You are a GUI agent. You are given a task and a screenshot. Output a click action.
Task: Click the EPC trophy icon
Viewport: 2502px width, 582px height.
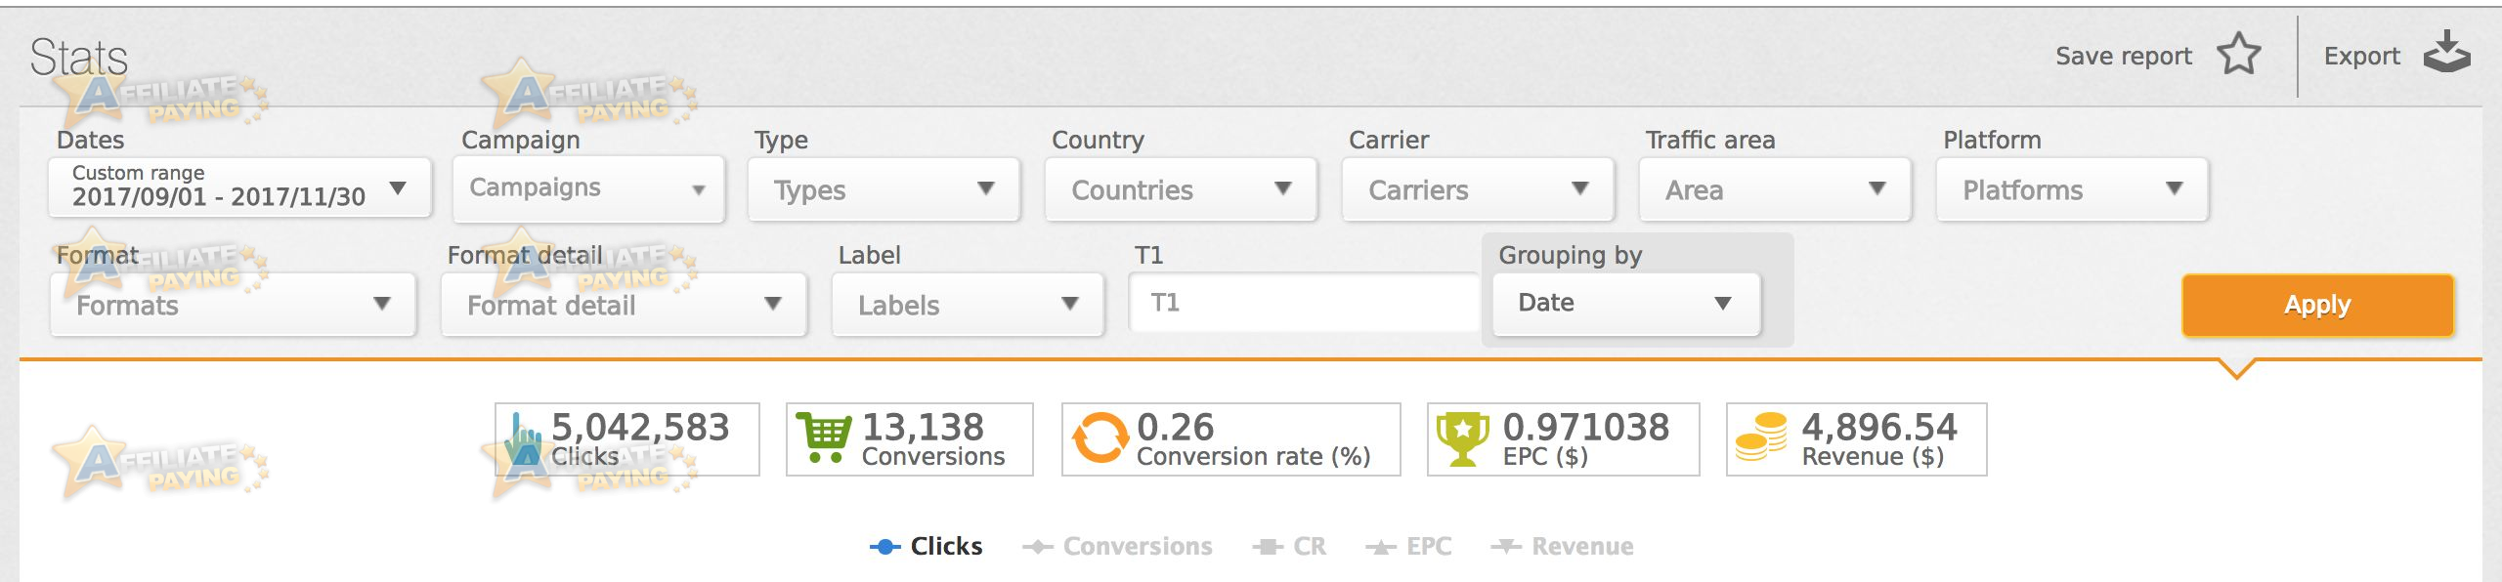click(x=1462, y=438)
